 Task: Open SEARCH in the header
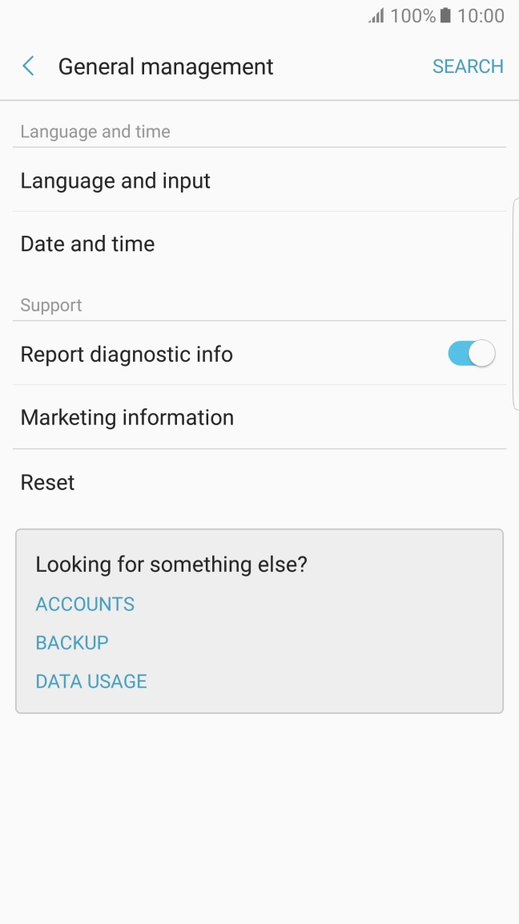pyautogui.click(x=468, y=67)
